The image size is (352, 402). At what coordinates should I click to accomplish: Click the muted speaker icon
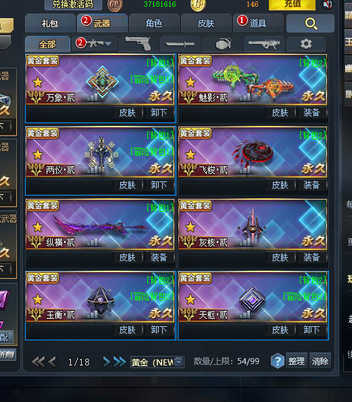pos(327,4)
